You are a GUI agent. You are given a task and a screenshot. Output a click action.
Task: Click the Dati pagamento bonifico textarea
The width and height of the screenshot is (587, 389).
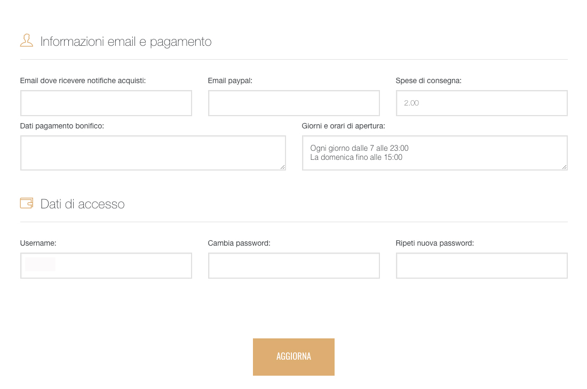click(x=153, y=153)
